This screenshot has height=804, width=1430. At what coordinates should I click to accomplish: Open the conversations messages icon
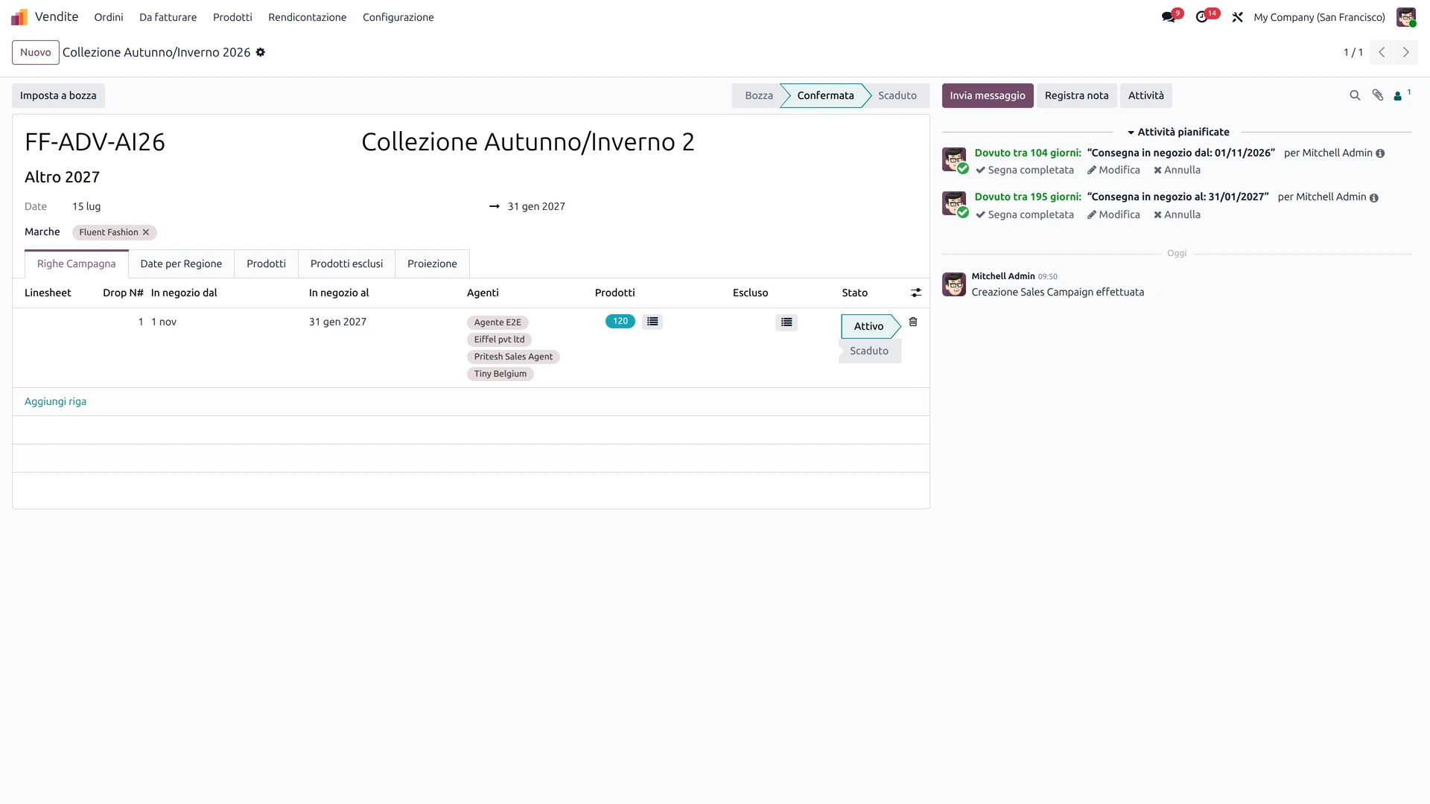[x=1168, y=17]
